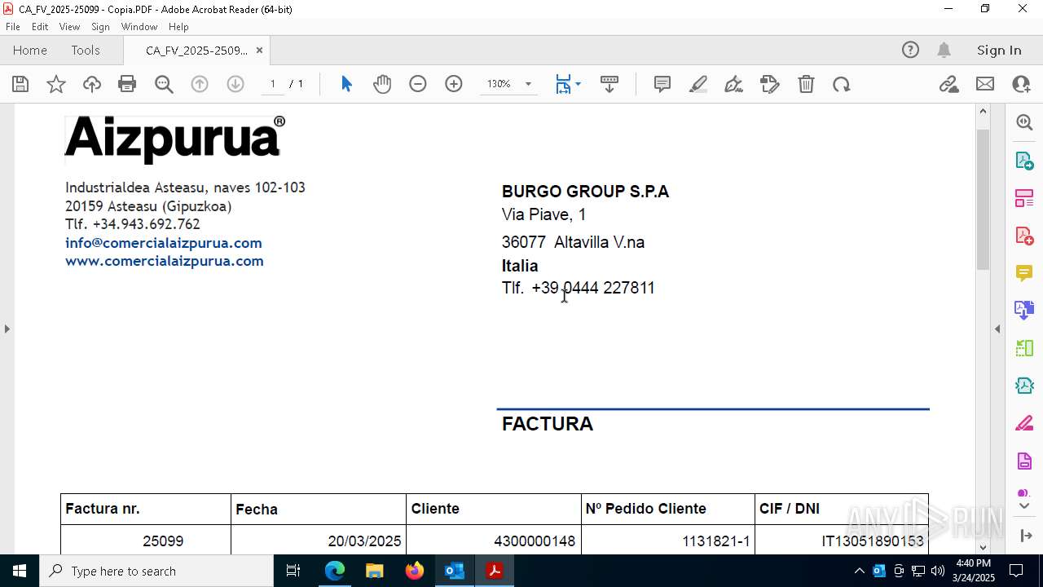
Task: Open the Redact pink pen tool in the sidebar
Action: point(1024,424)
